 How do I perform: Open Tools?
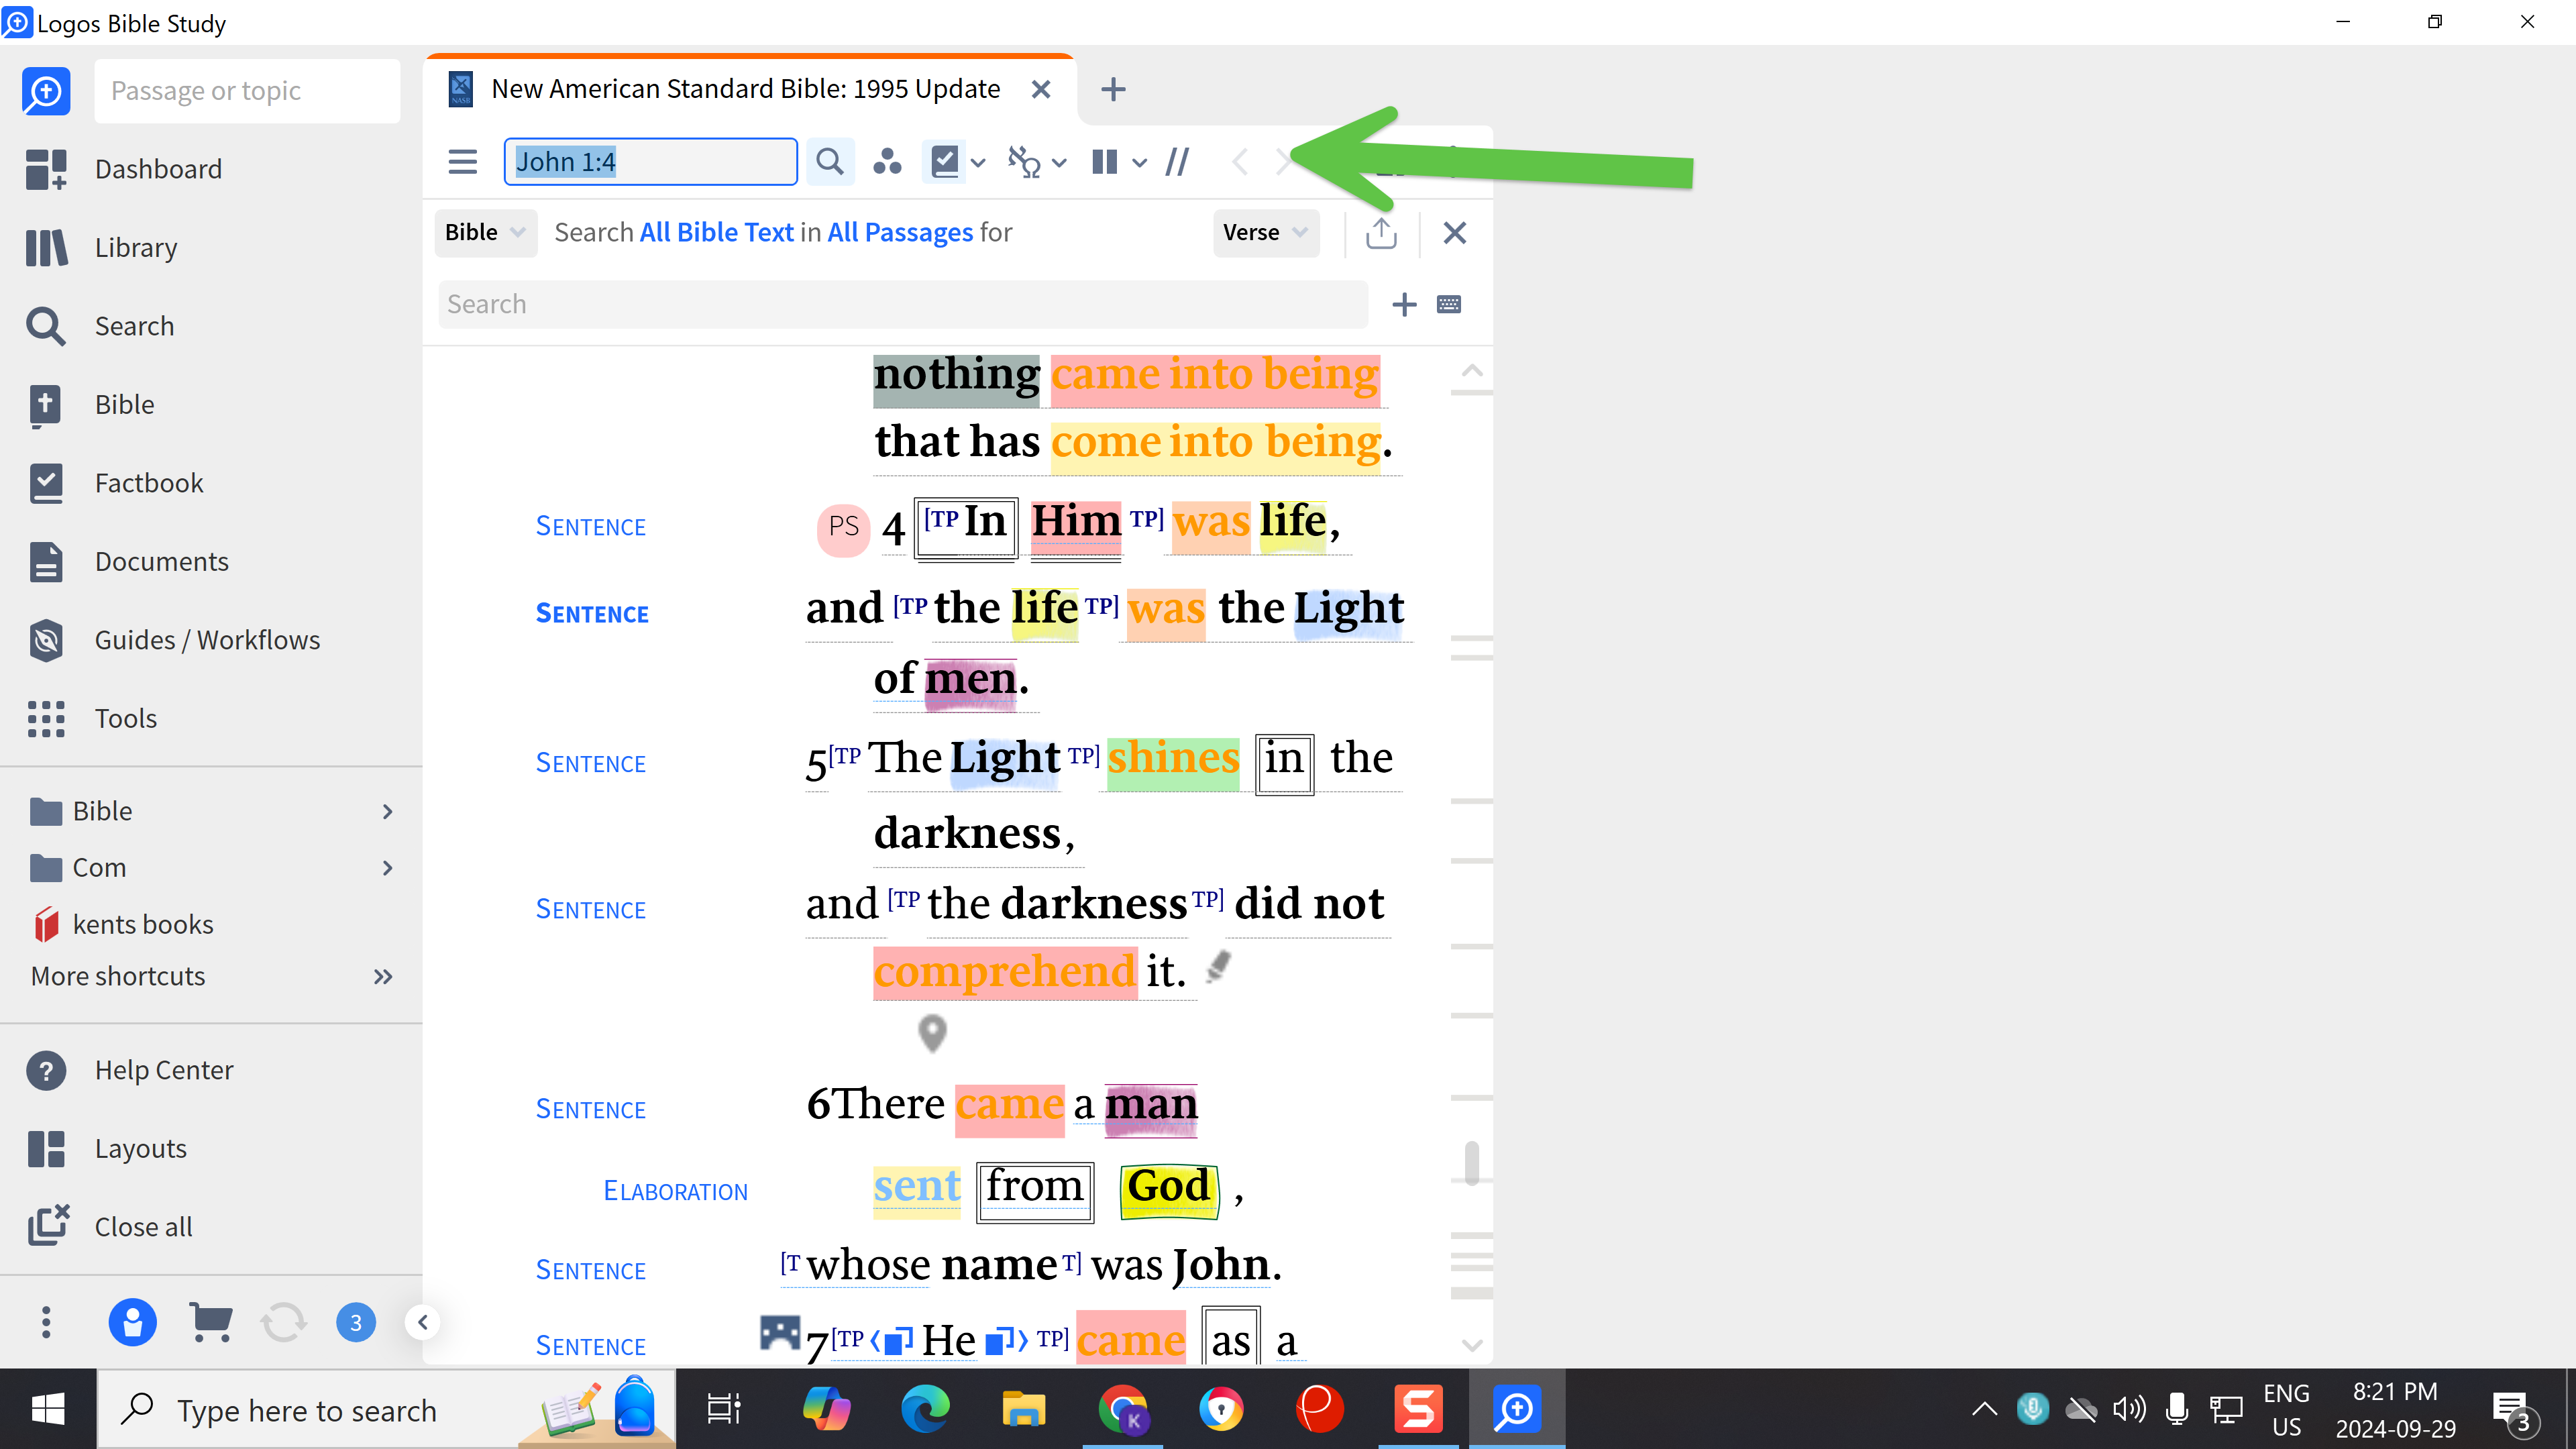pos(92,719)
